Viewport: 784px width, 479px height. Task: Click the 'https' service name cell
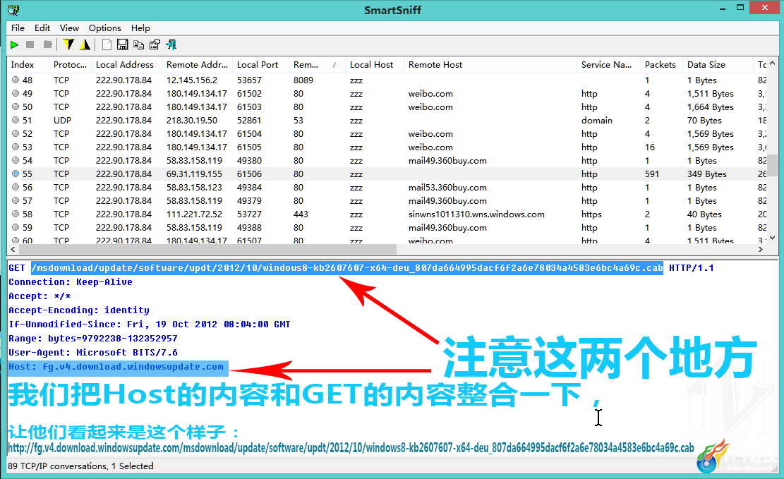(591, 214)
